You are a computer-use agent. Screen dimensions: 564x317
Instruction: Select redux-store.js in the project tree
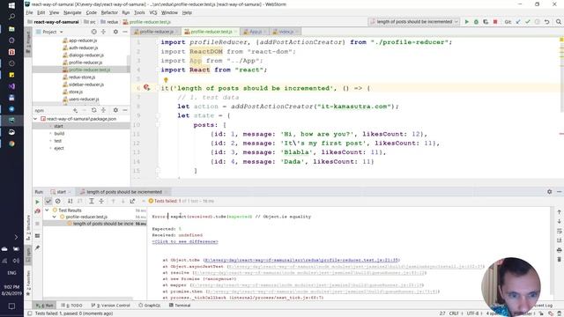79,77
